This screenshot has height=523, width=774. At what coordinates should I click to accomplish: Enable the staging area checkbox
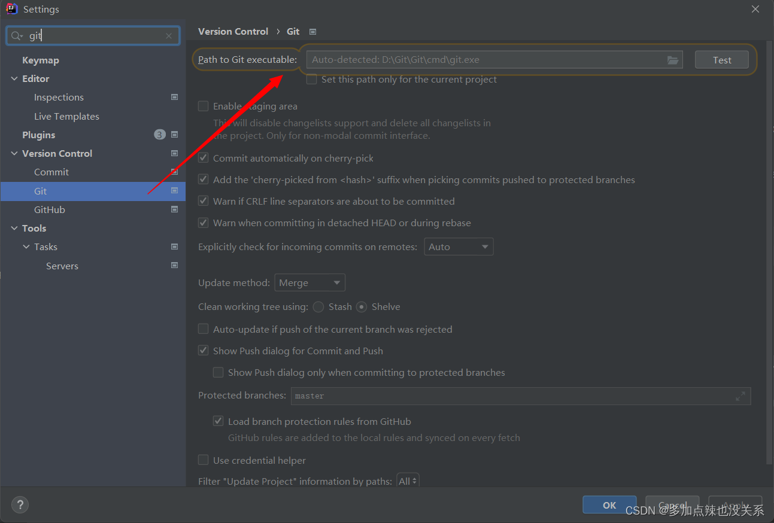[x=204, y=106]
